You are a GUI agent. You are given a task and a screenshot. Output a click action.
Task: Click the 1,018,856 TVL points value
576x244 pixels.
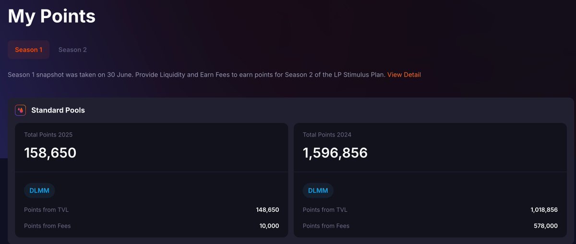pyautogui.click(x=544, y=210)
